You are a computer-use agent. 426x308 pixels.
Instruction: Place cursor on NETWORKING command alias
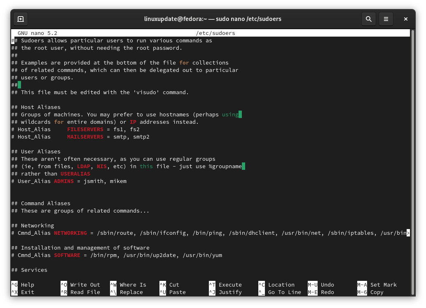70,233
